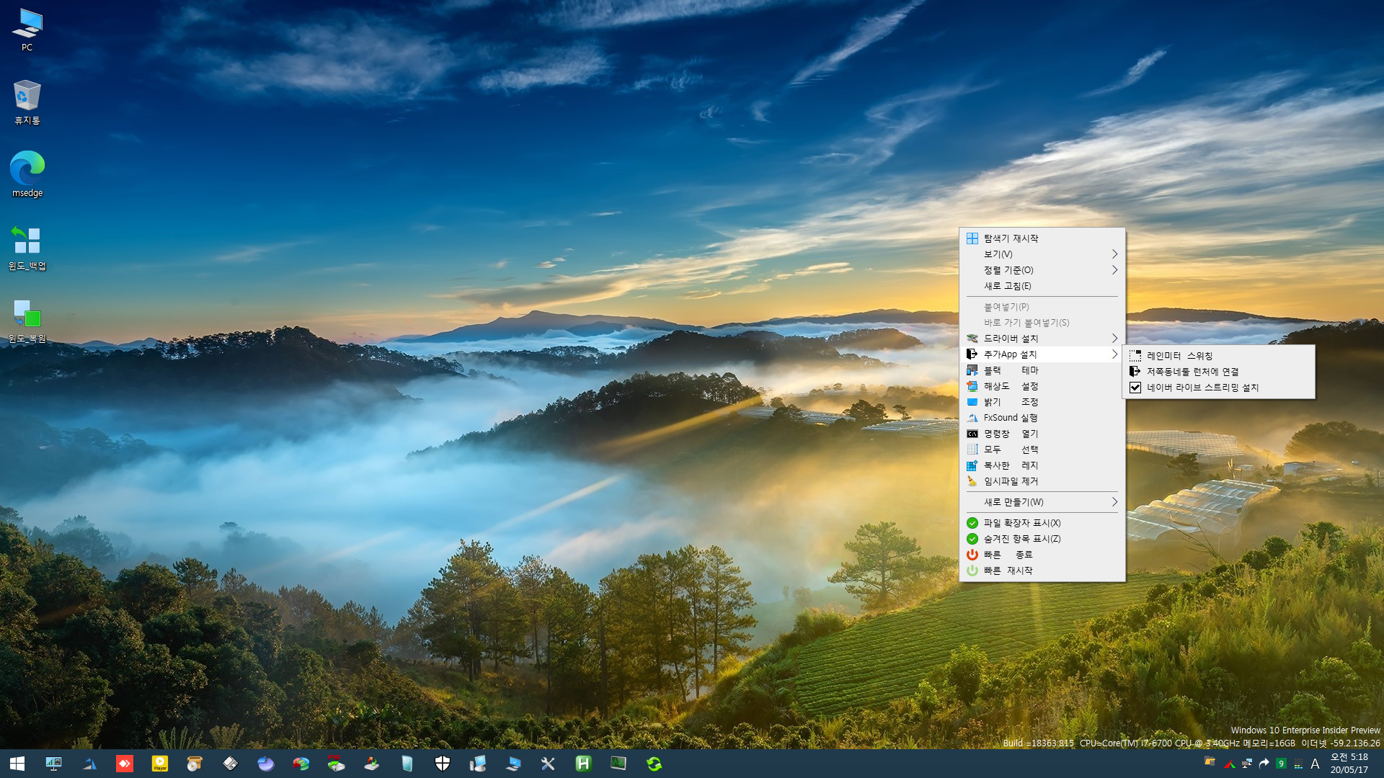The height and width of the screenshot is (778, 1384).
Task: Click the network computers tray icon
Action: click(1247, 764)
